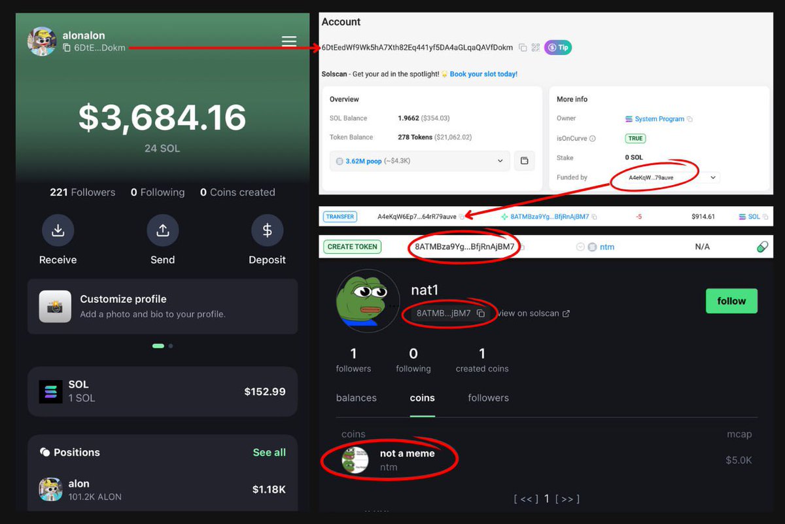
Task: Select the active green carousel indicator
Action: (158, 345)
